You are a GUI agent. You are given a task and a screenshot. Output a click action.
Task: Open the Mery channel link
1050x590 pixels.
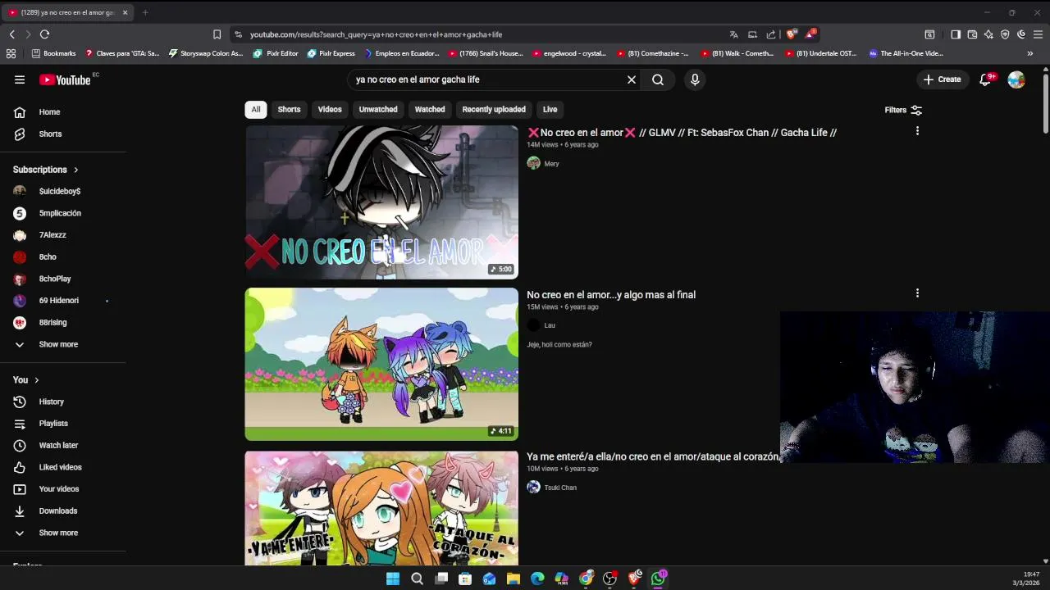point(551,164)
